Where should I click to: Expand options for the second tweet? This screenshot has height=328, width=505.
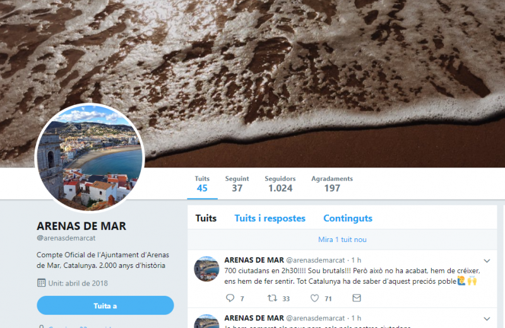[x=487, y=319]
